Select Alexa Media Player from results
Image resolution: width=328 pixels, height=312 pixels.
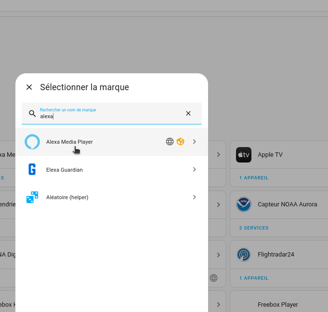(112, 142)
